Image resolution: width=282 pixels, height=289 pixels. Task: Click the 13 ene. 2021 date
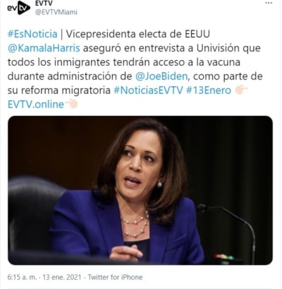point(62,277)
